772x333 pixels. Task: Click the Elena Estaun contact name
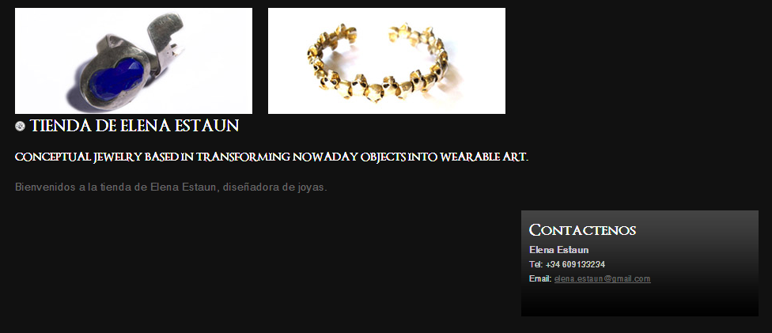[x=558, y=250]
